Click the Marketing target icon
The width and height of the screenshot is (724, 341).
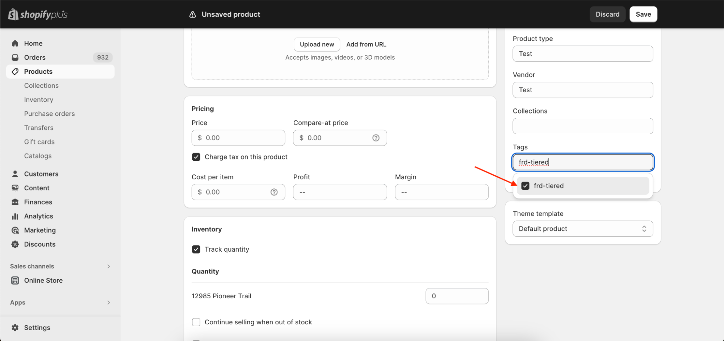(15, 230)
